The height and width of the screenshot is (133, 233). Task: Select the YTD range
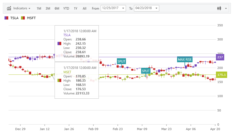(x=66, y=9)
